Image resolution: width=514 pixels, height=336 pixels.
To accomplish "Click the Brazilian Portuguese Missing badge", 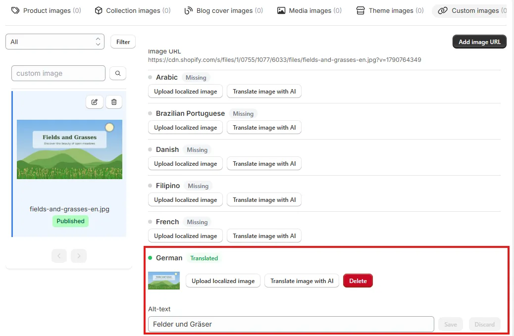I will coord(243,114).
